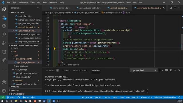The height and width of the screenshot is (103, 183).
Task: Open the Run menu
Action: tap(45, 3)
